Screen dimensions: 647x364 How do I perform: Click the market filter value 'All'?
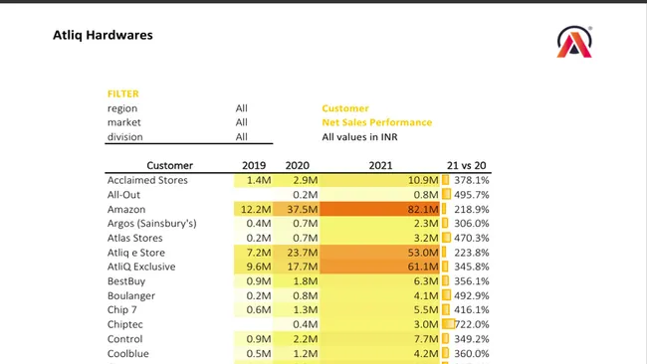[242, 122]
